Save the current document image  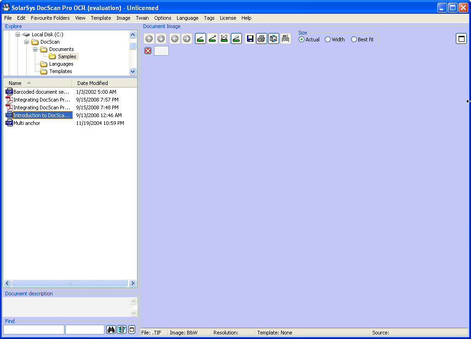250,39
